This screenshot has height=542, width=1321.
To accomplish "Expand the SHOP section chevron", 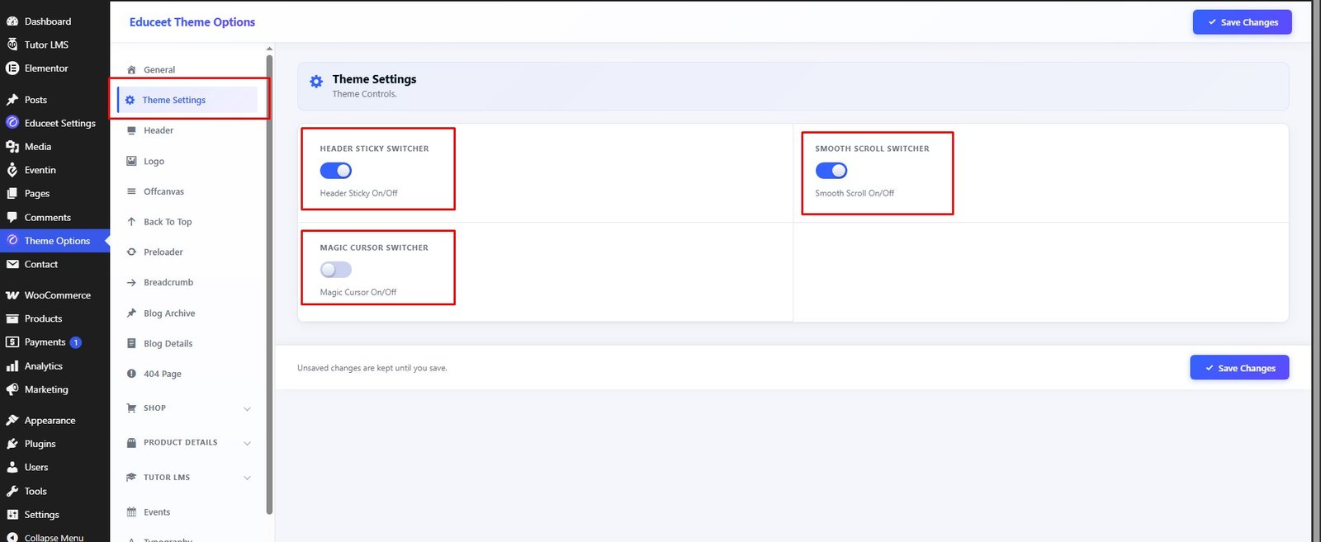I will tap(247, 409).
